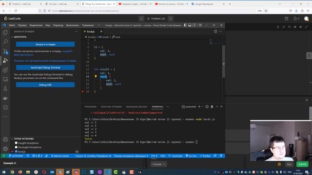This screenshot has height=175, width=312.
Task: Open editor More Actions ellipsis
Action: coord(221,31)
